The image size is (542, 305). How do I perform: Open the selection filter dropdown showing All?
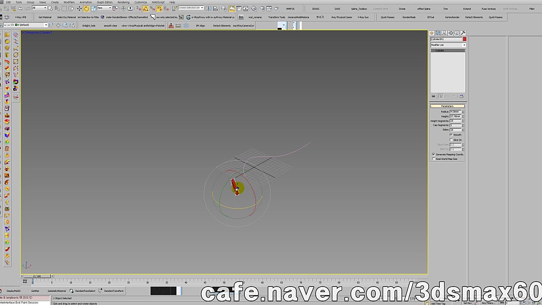pyautogui.click(x=45, y=9)
